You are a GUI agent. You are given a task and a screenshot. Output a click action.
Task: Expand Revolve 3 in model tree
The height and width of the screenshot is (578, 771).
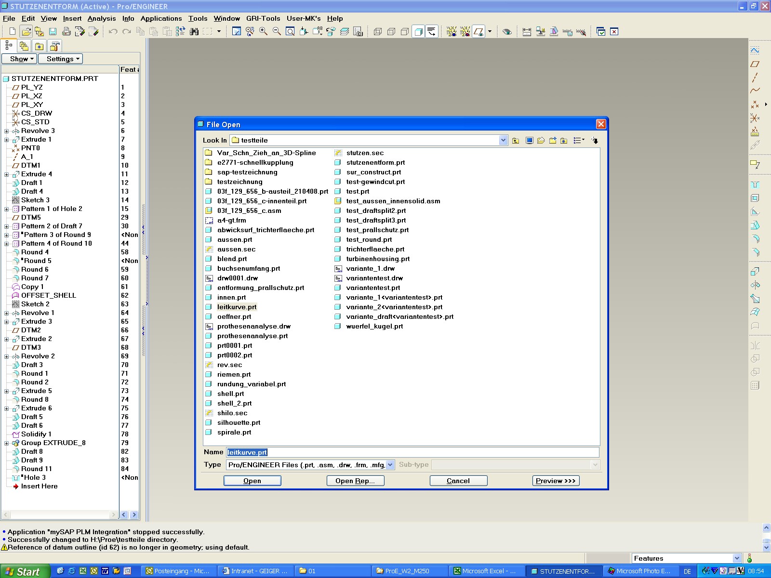click(x=6, y=131)
